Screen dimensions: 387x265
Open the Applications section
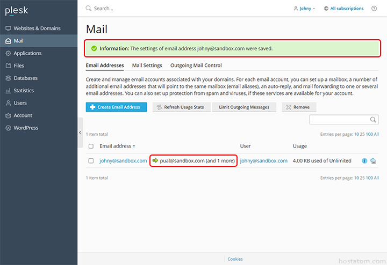point(27,53)
